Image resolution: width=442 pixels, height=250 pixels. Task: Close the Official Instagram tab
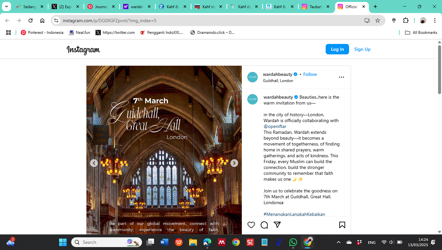coord(363,7)
